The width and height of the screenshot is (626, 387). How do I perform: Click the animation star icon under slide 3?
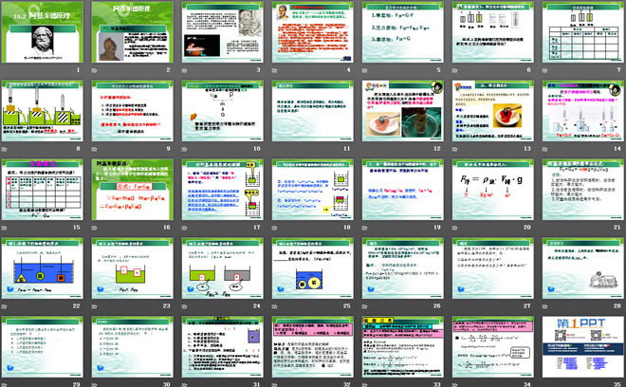pyautogui.click(x=185, y=70)
